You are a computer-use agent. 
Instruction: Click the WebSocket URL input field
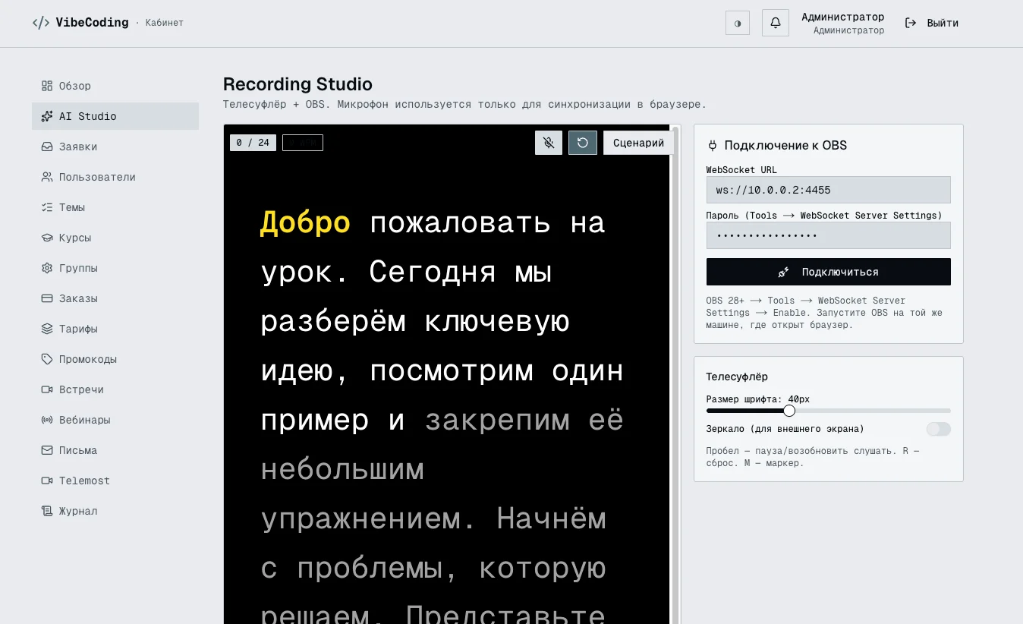click(x=829, y=190)
